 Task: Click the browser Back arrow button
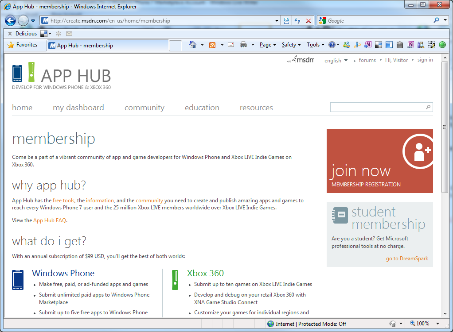[x=10, y=20]
